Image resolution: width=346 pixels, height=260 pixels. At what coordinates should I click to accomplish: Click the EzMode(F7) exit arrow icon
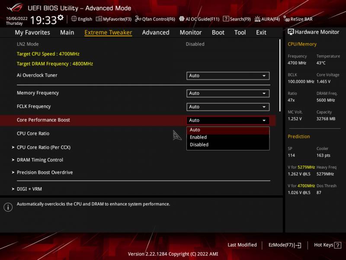point(298,245)
